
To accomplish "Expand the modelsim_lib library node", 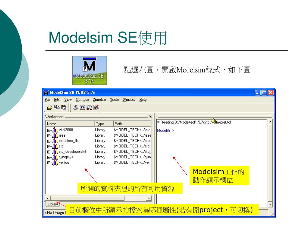I will pyautogui.click(x=49, y=141).
